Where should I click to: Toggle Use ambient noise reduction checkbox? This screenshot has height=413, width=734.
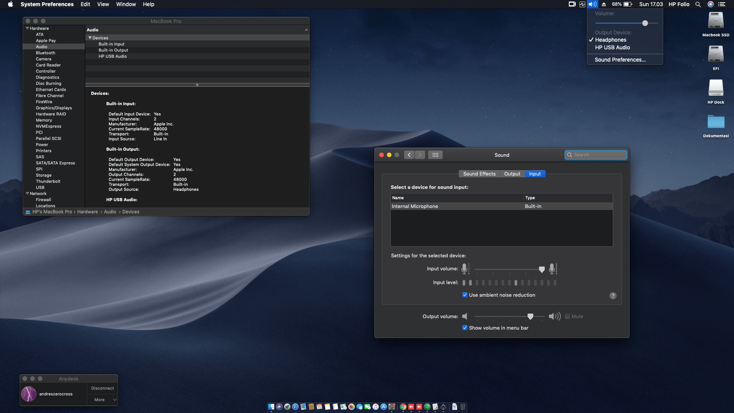465,295
